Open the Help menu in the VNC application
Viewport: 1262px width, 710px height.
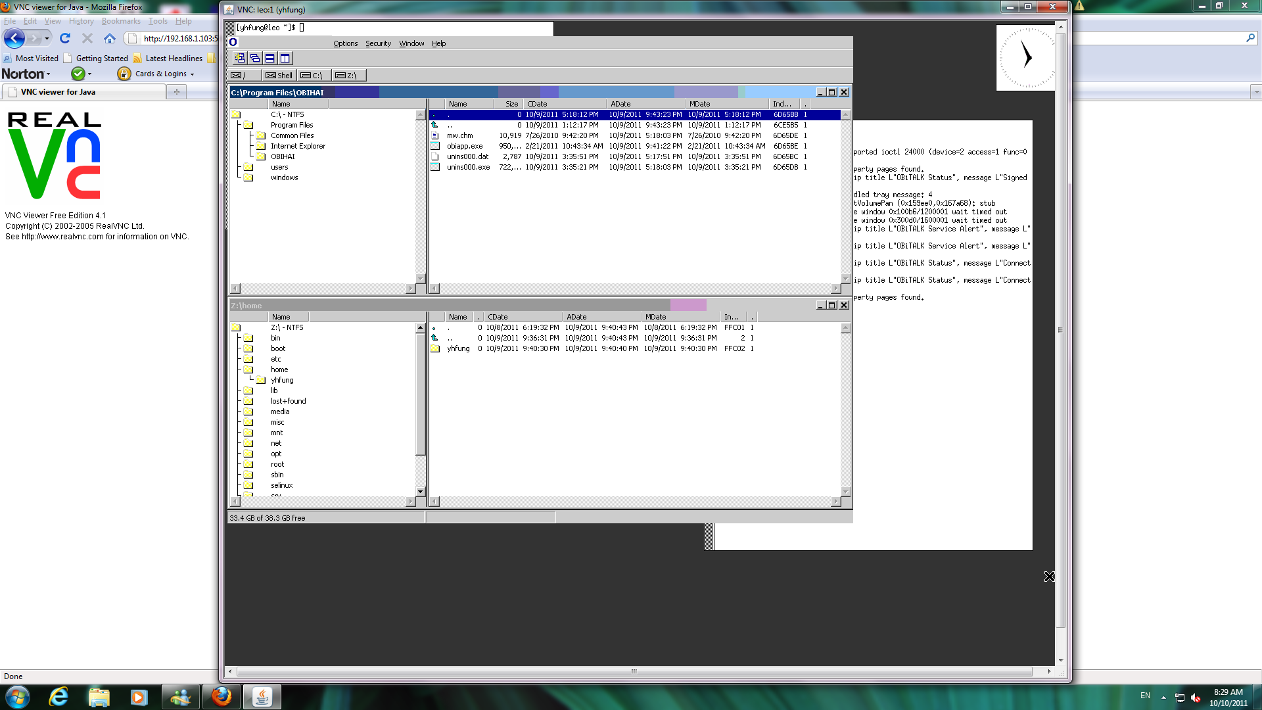(x=439, y=43)
